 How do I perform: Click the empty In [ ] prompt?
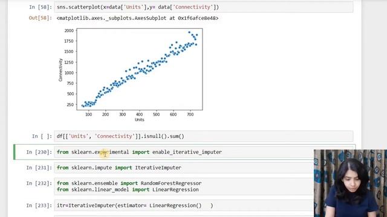pos(42,136)
